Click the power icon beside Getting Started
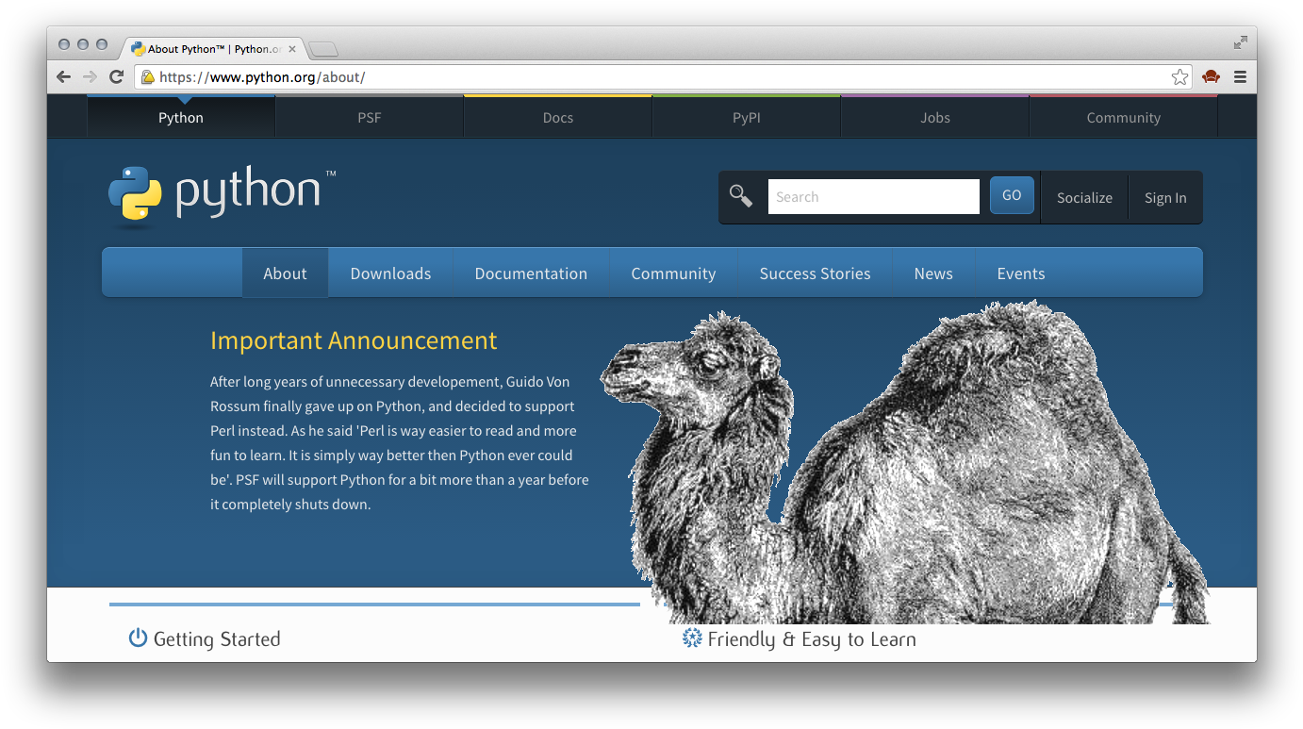Viewport: 1303px width, 729px height. pos(138,638)
